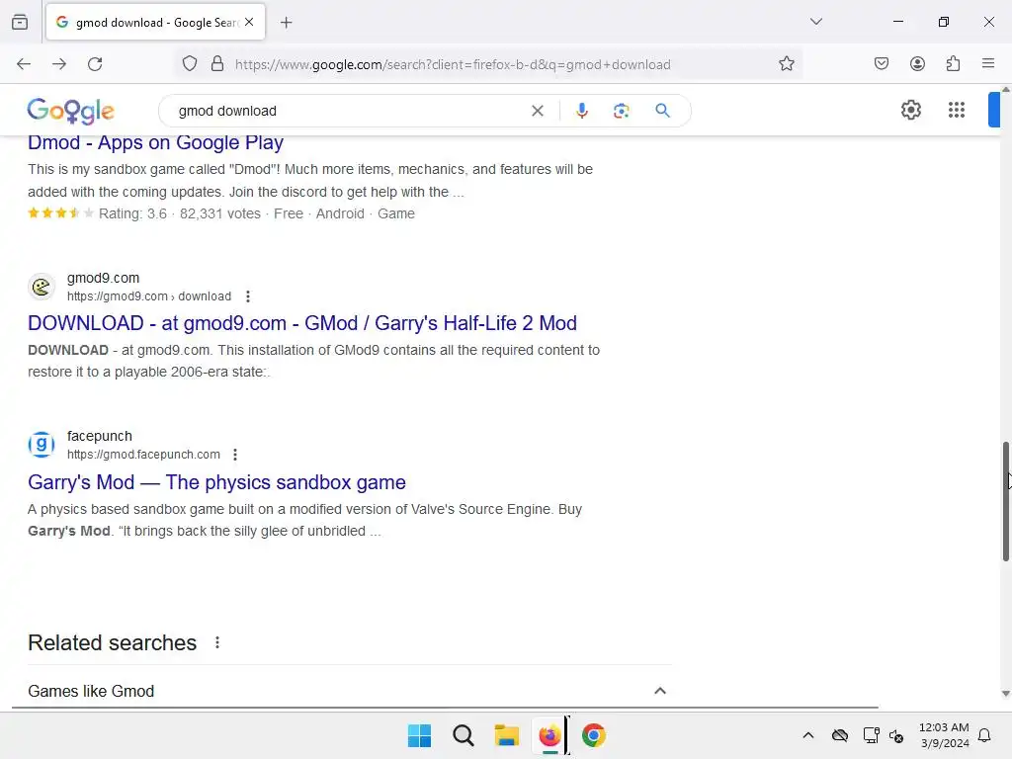Start voice search with microphone icon
Screen dimensions: 1012x759
coord(581,111)
